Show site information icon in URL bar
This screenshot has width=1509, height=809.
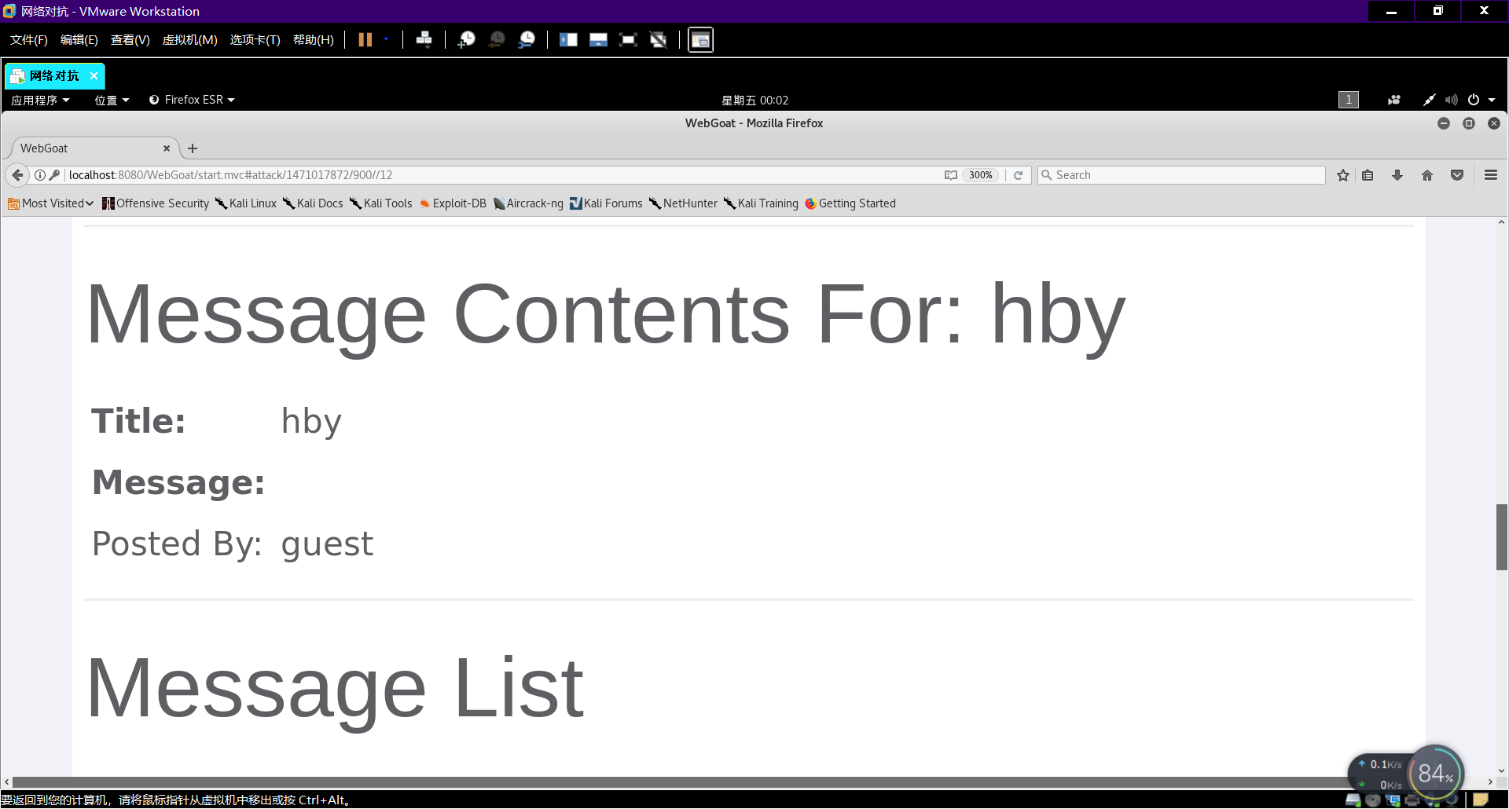pos(39,175)
